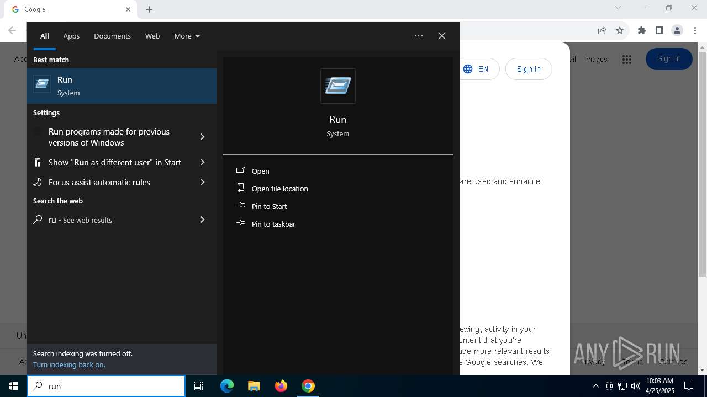
Task: Open a new Chrome tab
Action: pos(149,9)
